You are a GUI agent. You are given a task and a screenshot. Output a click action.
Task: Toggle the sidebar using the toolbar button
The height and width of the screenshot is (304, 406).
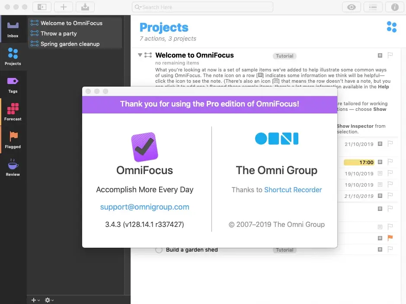pos(42,7)
